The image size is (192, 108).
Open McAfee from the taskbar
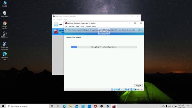(x=95, y=106)
